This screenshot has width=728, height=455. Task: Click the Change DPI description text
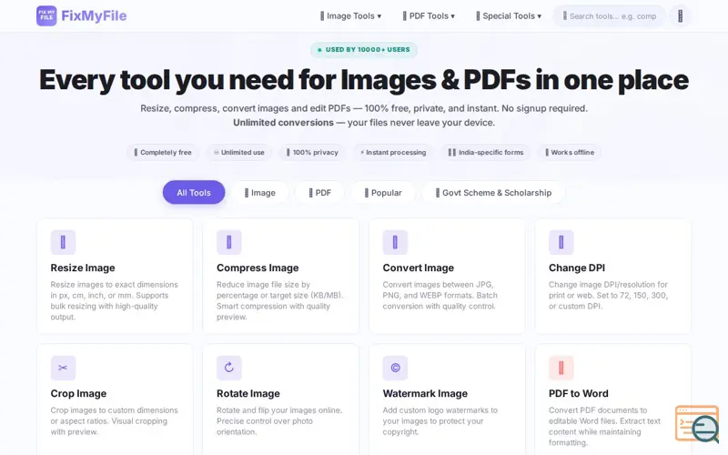coord(608,295)
